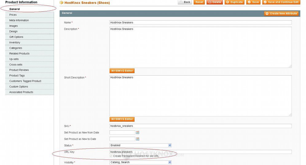
Task: Delete the product
Action: click(x=214, y=2)
